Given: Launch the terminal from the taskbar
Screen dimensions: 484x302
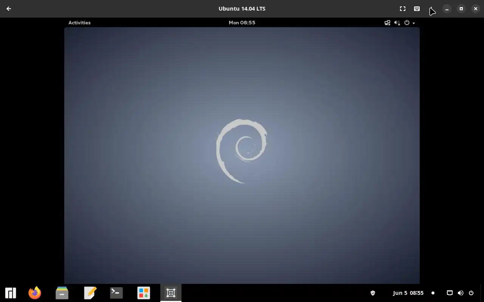Looking at the screenshot, I should [116, 293].
